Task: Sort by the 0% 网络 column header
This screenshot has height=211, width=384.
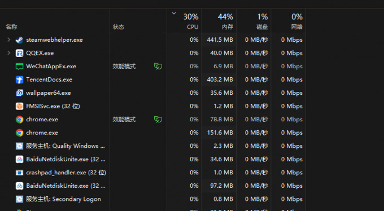Action: 289,21
